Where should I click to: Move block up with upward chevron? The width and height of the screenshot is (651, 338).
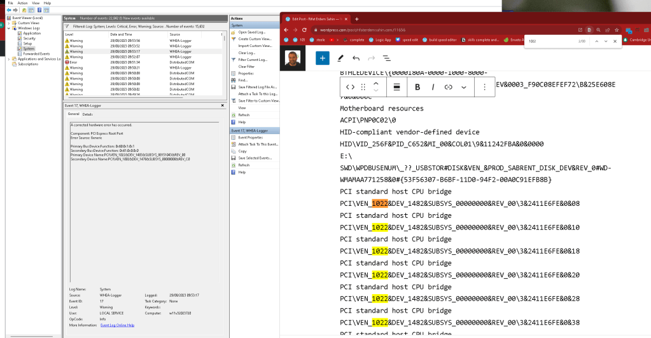(x=375, y=83)
